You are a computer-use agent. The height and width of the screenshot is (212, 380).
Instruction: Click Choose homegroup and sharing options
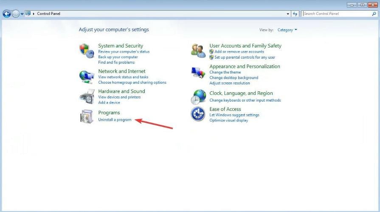(x=132, y=82)
